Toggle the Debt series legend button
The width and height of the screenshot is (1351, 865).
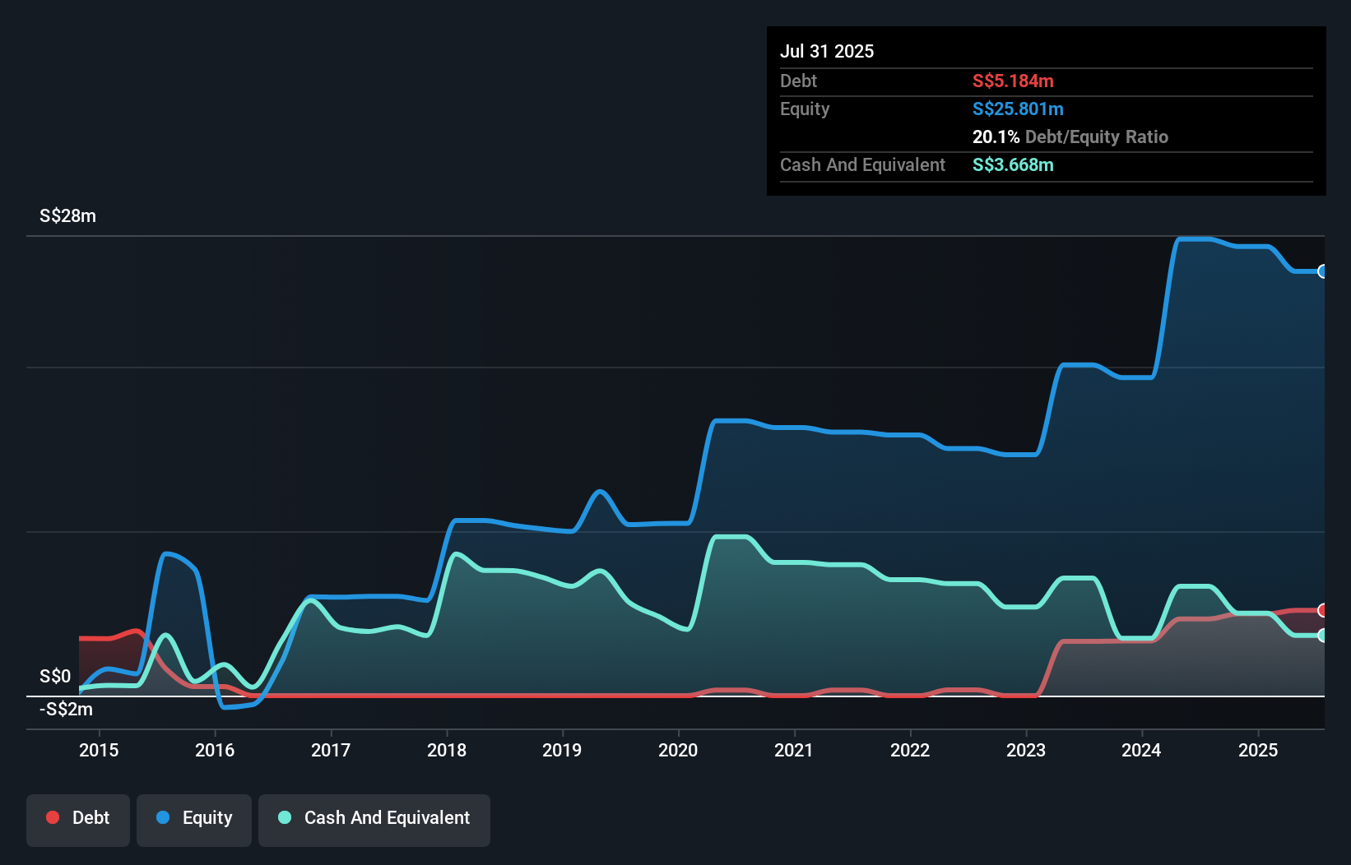click(x=78, y=820)
